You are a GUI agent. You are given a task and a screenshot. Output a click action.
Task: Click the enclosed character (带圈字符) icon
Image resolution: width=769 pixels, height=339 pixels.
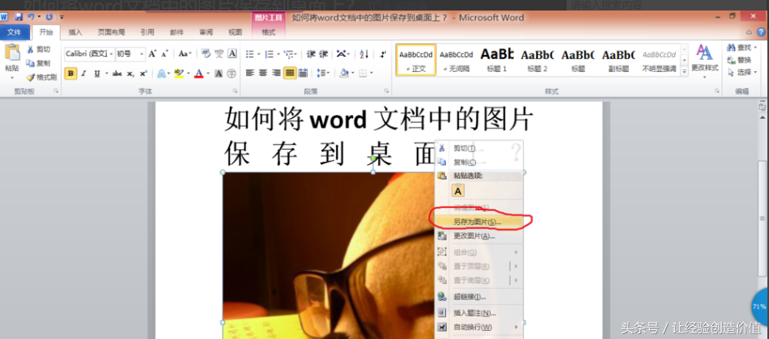[232, 74]
